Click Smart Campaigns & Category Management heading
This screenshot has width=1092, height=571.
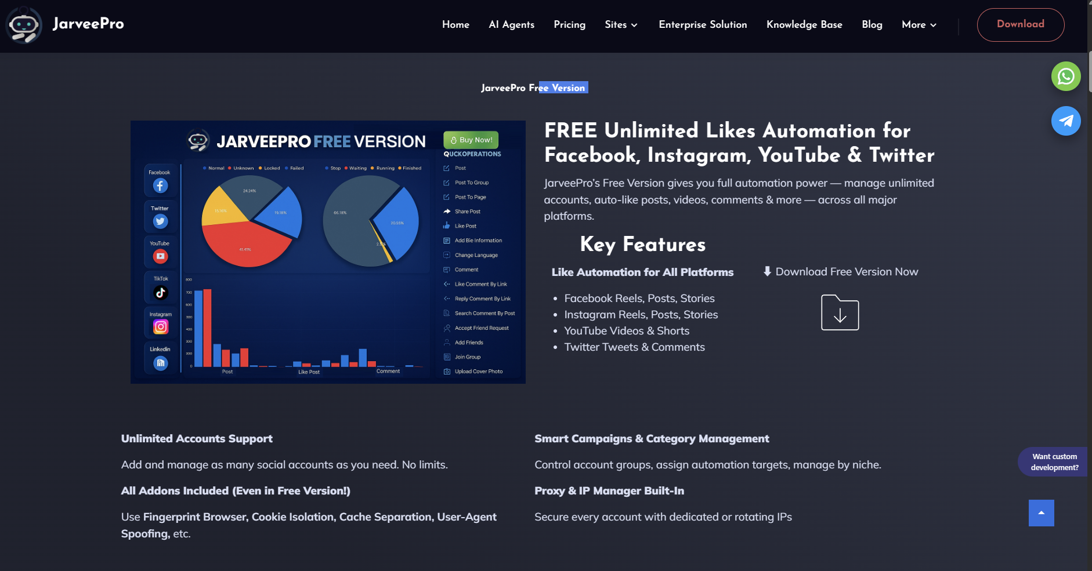[x=652, y=439]
